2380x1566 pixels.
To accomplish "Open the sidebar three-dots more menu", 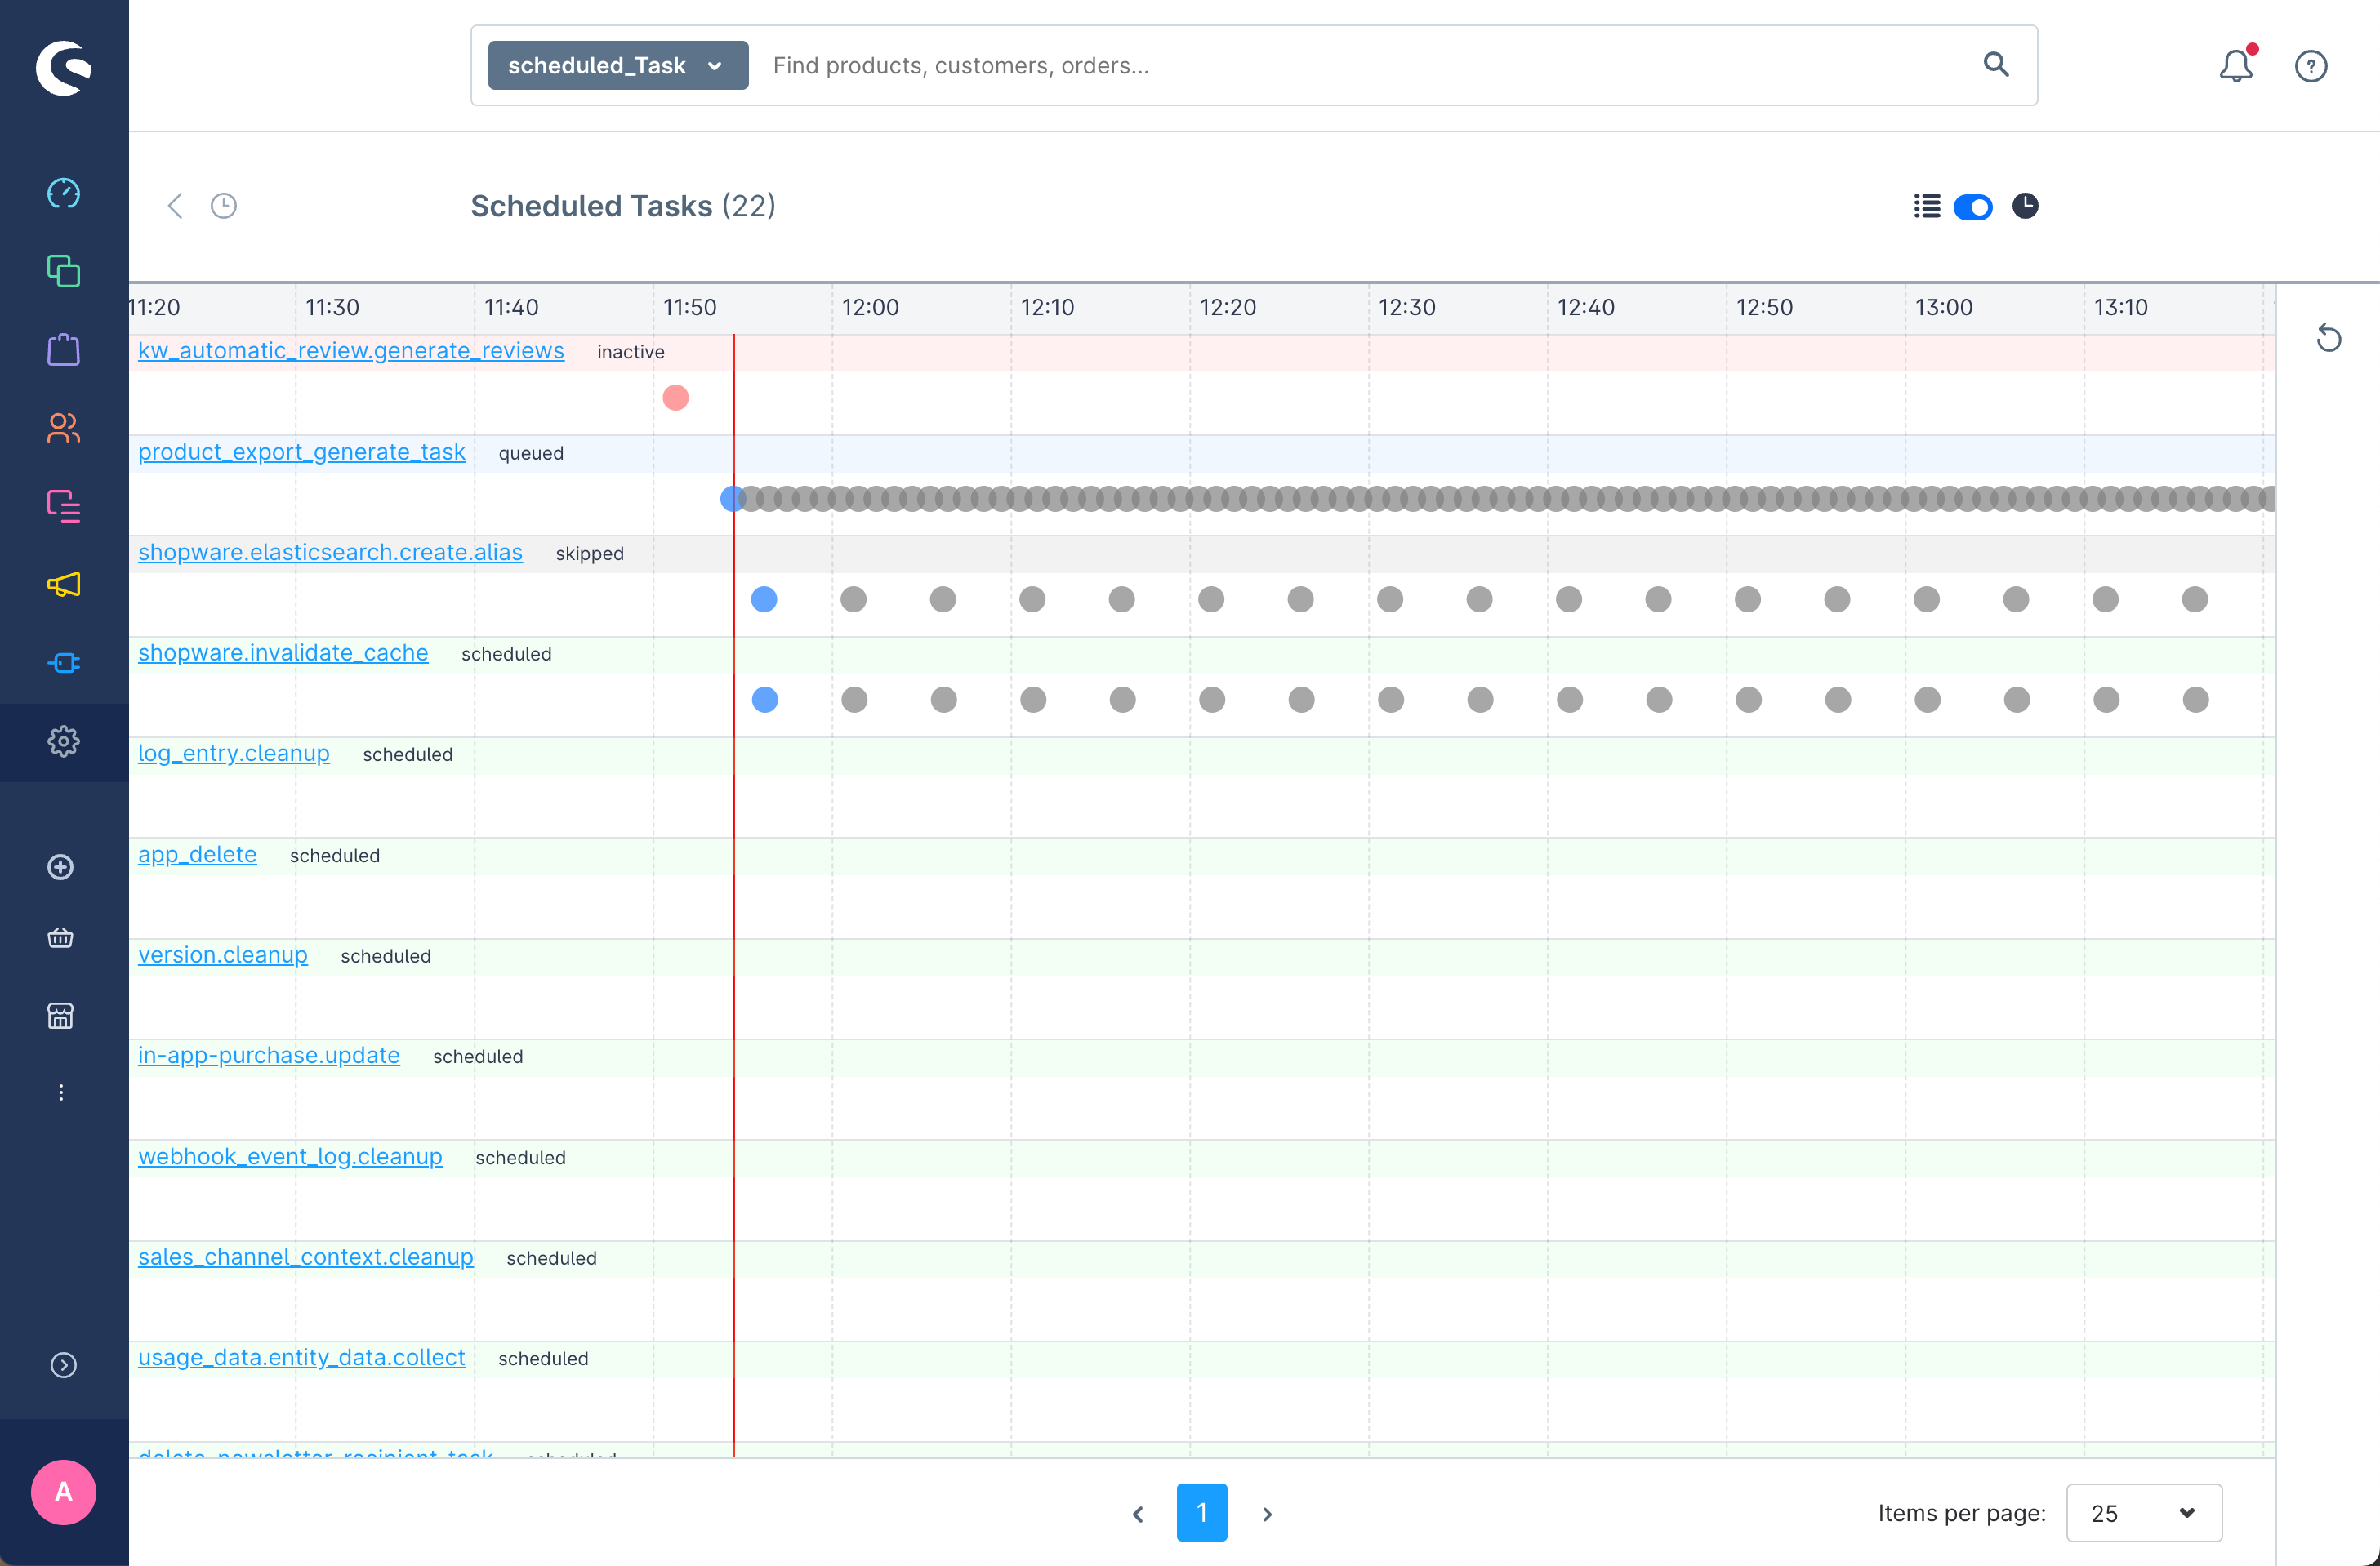I will point(61,1092).
